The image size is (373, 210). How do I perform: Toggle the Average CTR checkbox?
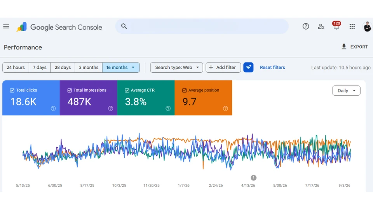tap(127, 90)
